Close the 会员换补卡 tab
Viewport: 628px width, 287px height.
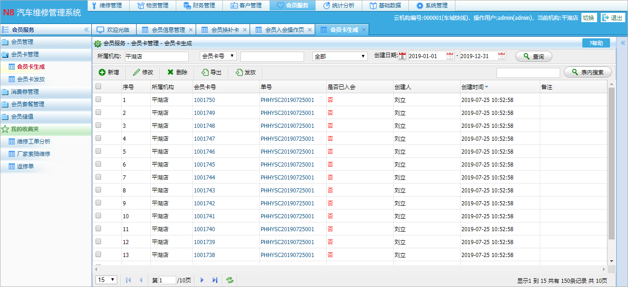click(x=245, y=30)
